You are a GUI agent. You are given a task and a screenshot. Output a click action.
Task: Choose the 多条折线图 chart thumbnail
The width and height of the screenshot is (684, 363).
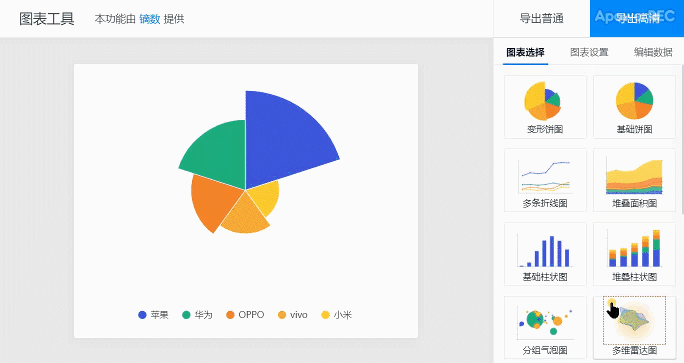pyautogui.click(x=545, y=180)
